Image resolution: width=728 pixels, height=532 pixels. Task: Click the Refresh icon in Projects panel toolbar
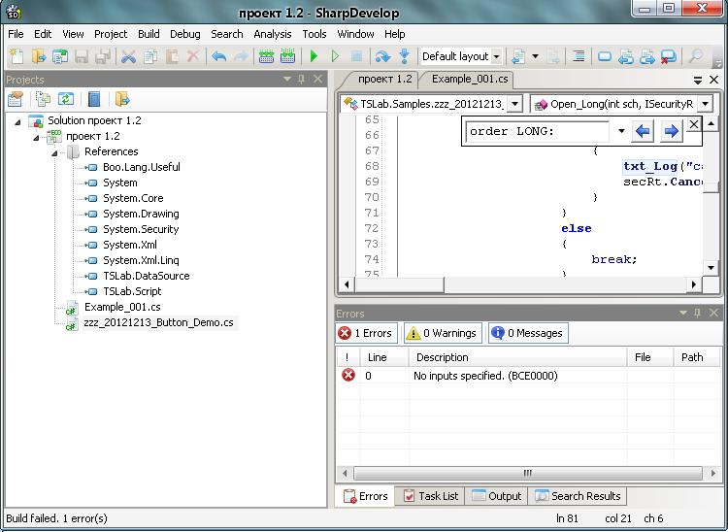(x=66, y=99)
